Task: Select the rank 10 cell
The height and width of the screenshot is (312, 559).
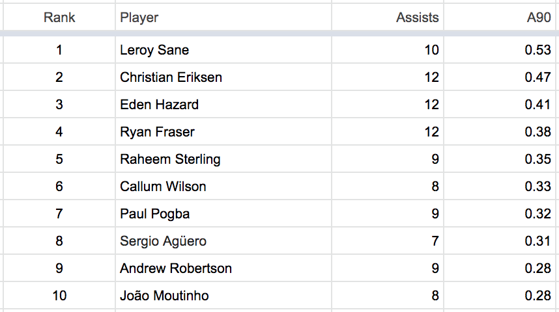Action: click(x=59, y=296)
